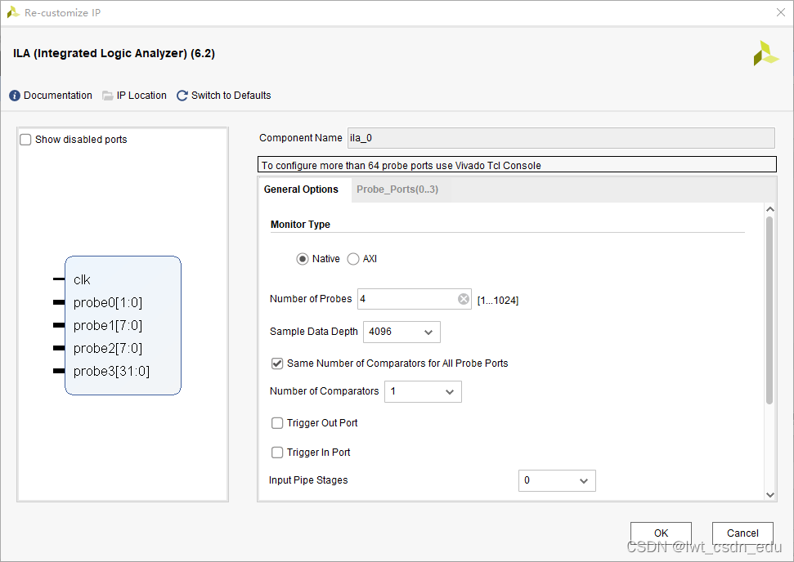The width and height of the screenshot is (794, 562).
Task: Open IP Location settings
Action: [141, 96]
